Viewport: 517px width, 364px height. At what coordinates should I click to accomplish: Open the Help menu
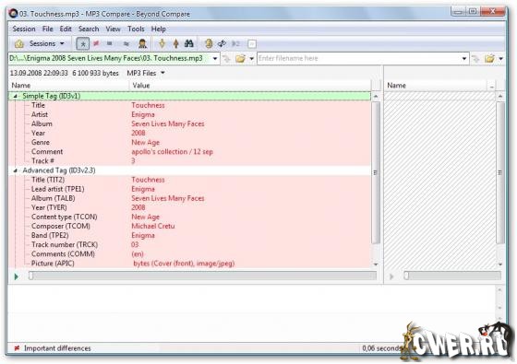158,29
